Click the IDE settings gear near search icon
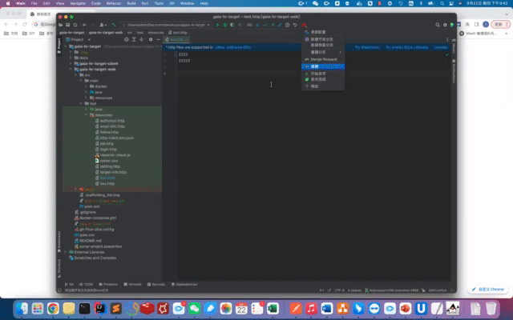The image size is (513, 320). click(445, 25)
